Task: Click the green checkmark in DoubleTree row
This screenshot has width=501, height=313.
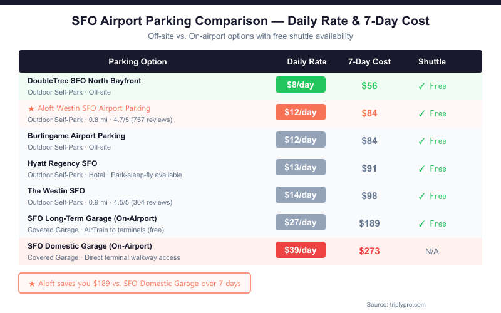Action: [x=421, y=86]
